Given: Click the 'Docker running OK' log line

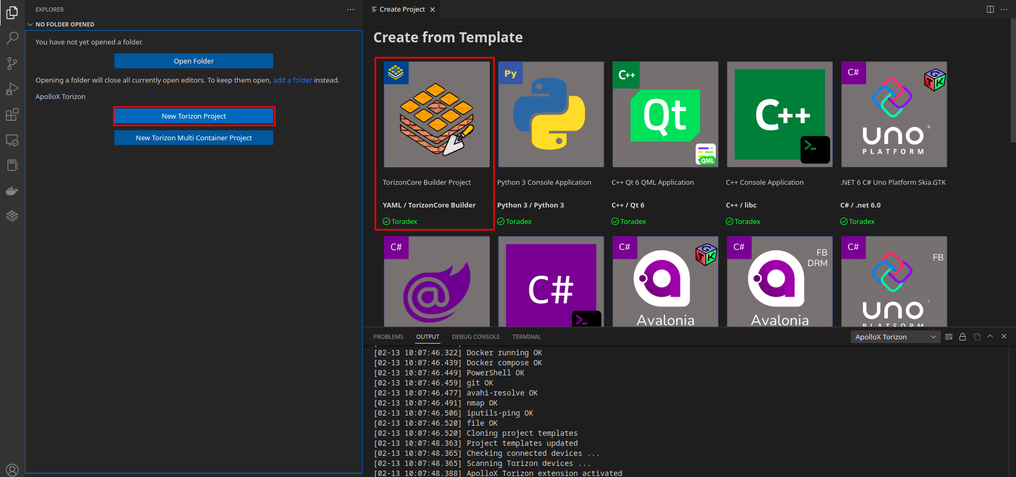Looking at the screenshot, I should coord(458,353).
